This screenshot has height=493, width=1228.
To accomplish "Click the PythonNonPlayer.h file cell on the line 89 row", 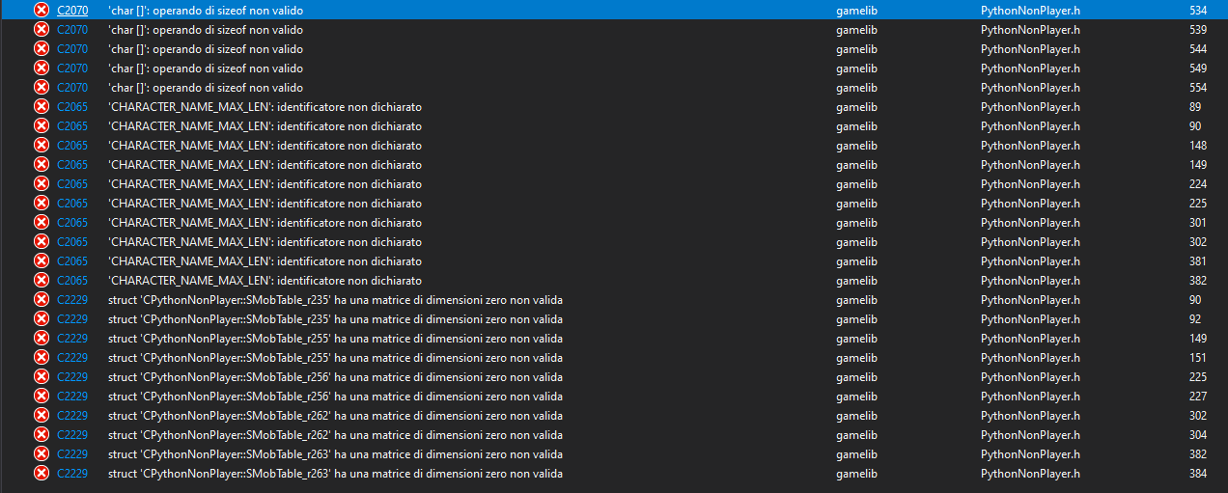I will (x=1030, y=106).
